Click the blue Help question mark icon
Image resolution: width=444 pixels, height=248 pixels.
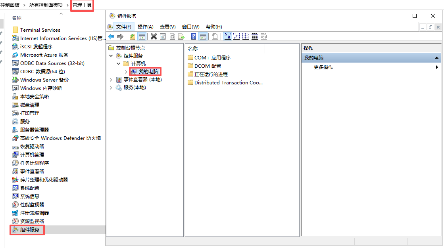click(x=193, y=37)
